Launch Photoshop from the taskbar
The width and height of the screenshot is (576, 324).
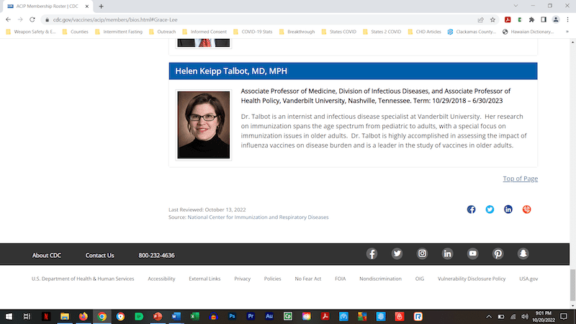pos(232,316)
